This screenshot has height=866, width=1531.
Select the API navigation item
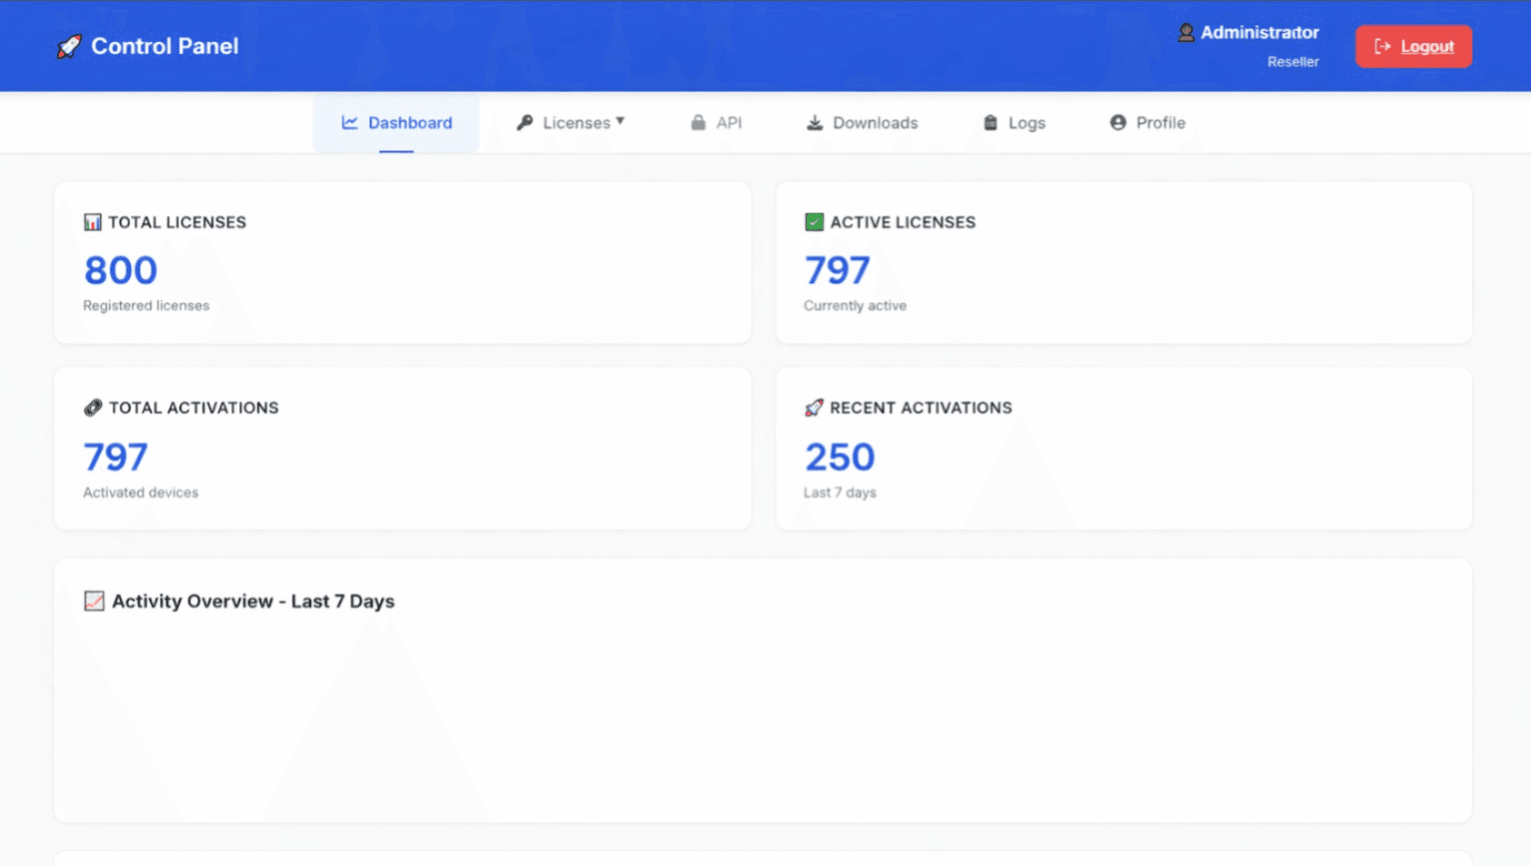click(728, 123)
